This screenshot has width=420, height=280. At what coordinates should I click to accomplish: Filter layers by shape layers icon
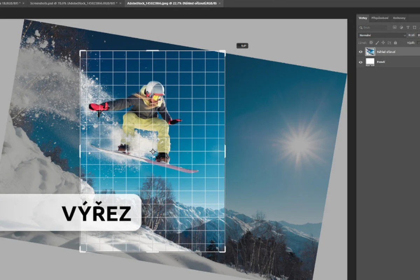coord(414,27)
